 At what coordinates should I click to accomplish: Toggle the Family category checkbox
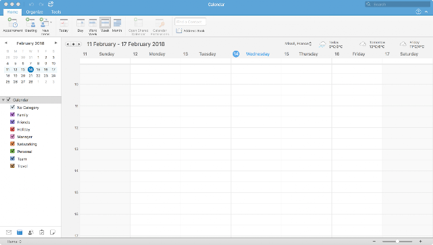pyautogui.click(x=12, y=114)
